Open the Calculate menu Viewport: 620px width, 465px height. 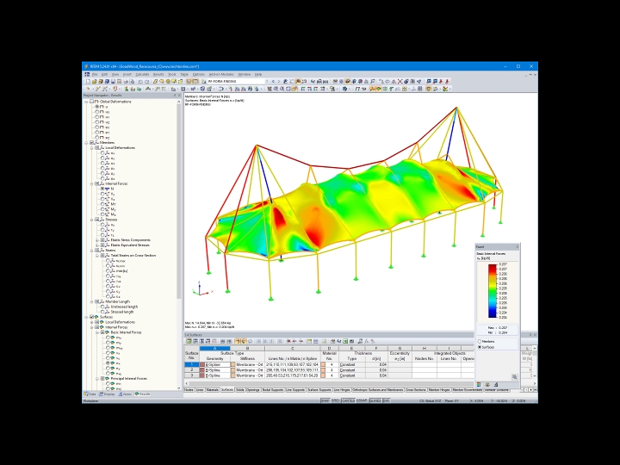coord(142,74)
